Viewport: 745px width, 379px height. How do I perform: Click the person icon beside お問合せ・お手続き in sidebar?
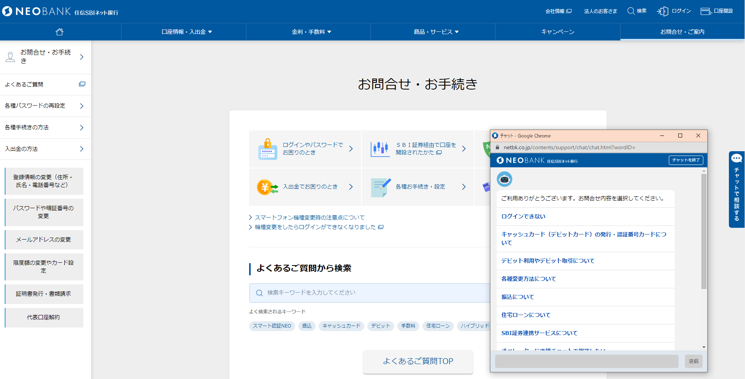point(10,57)
